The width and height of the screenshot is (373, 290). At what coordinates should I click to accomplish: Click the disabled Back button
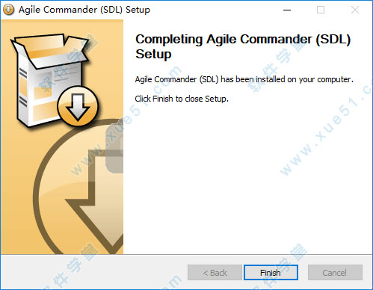click(x=215, y=273)
